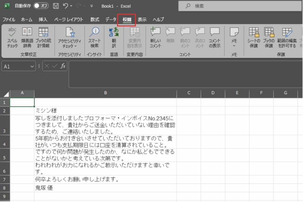Click the 検索 search box

click(x=240, y=6)
